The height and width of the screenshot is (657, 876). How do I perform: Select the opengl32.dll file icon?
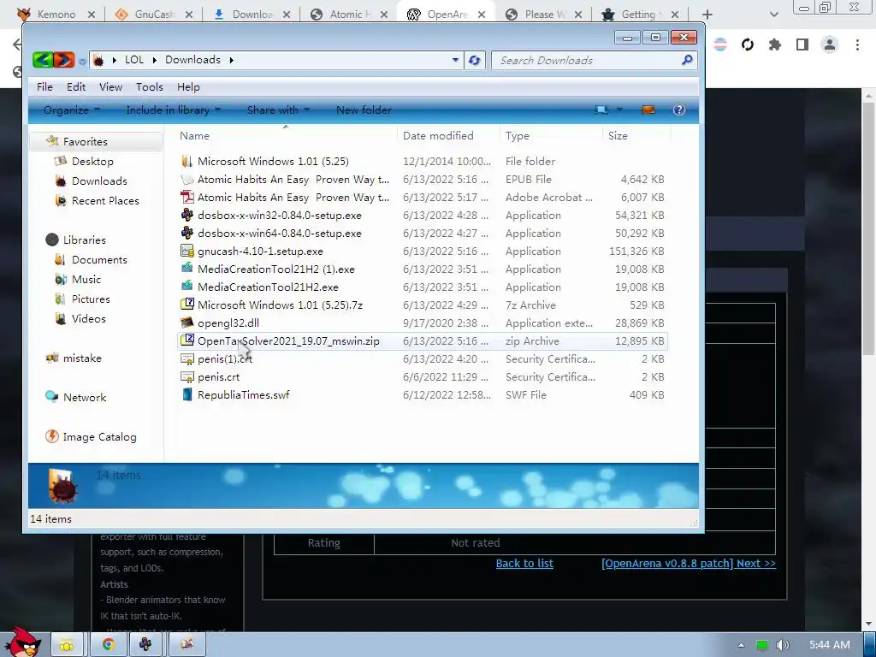(x=187, y=323)
